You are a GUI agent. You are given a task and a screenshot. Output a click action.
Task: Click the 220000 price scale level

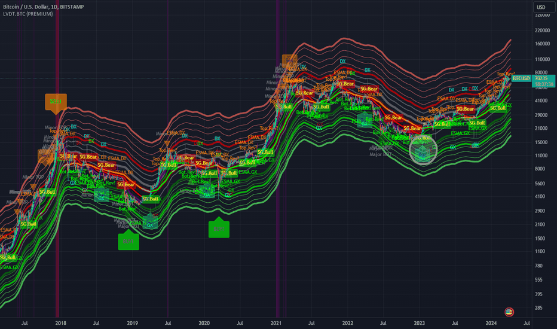pos(542,31)
